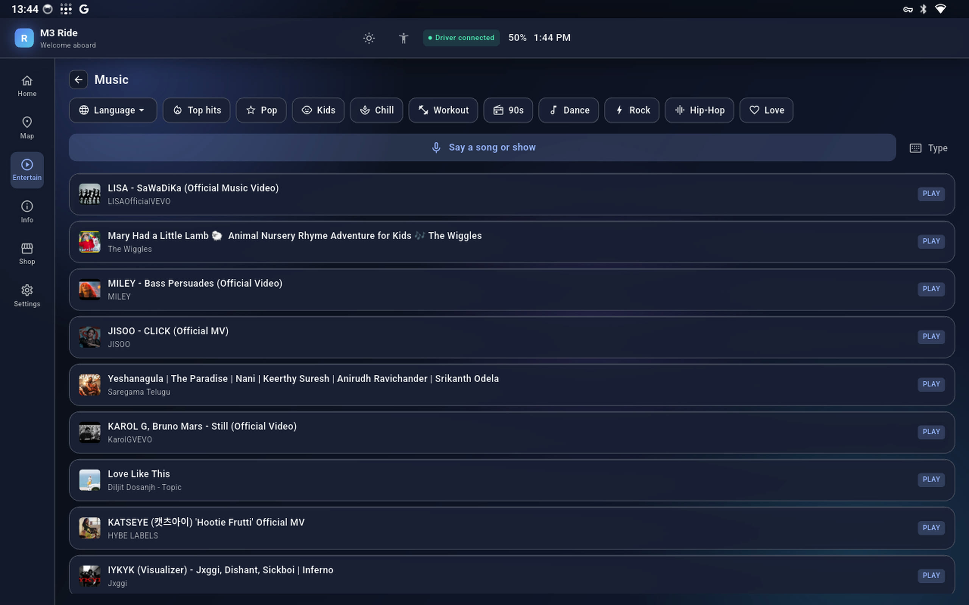Click the LISA SaWaDiKa thumbnail
Screen dimensions: 969x605
pos(90,194)
